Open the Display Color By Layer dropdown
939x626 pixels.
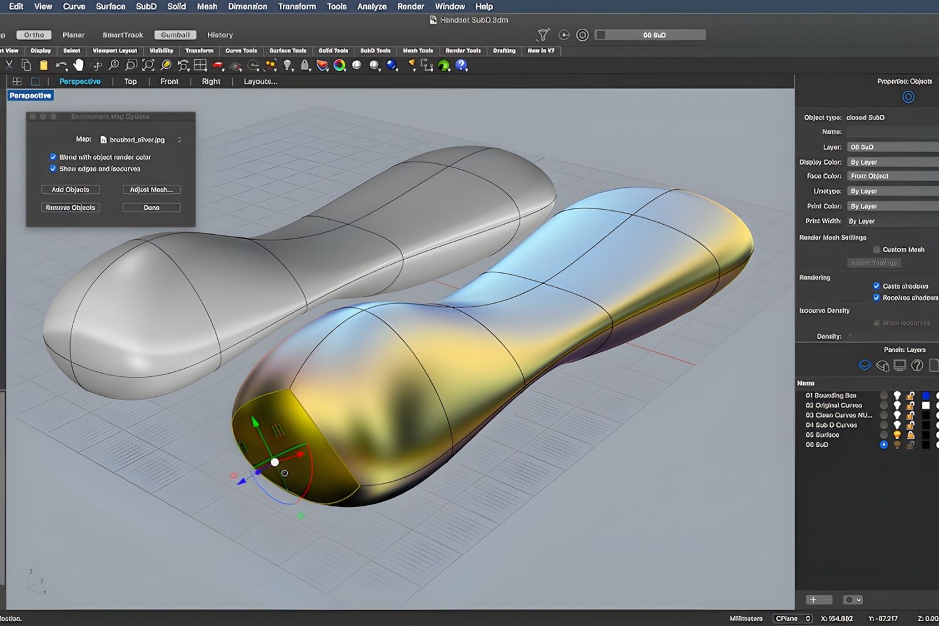click(891, 162)
